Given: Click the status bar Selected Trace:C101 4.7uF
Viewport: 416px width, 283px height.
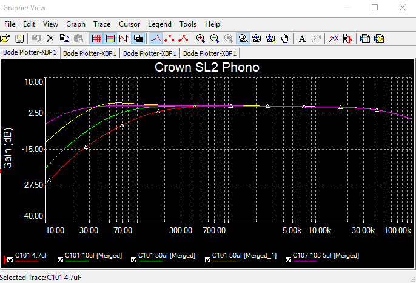Looking at the screenshot, I should (x=41, y=278).
